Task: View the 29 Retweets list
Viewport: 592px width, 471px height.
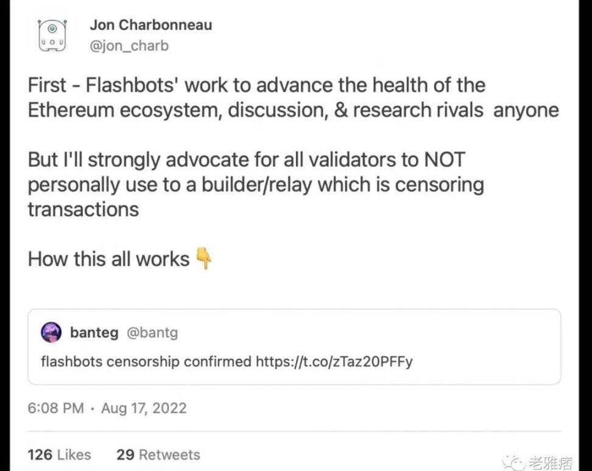Action: [x=158, y=455]
